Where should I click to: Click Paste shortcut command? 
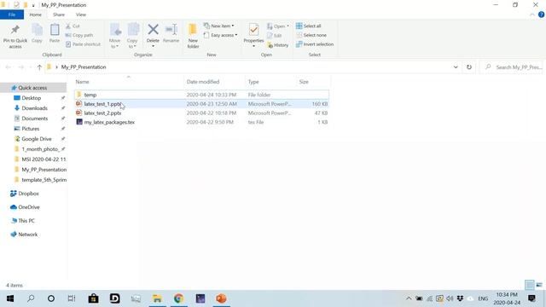[83, 44]
